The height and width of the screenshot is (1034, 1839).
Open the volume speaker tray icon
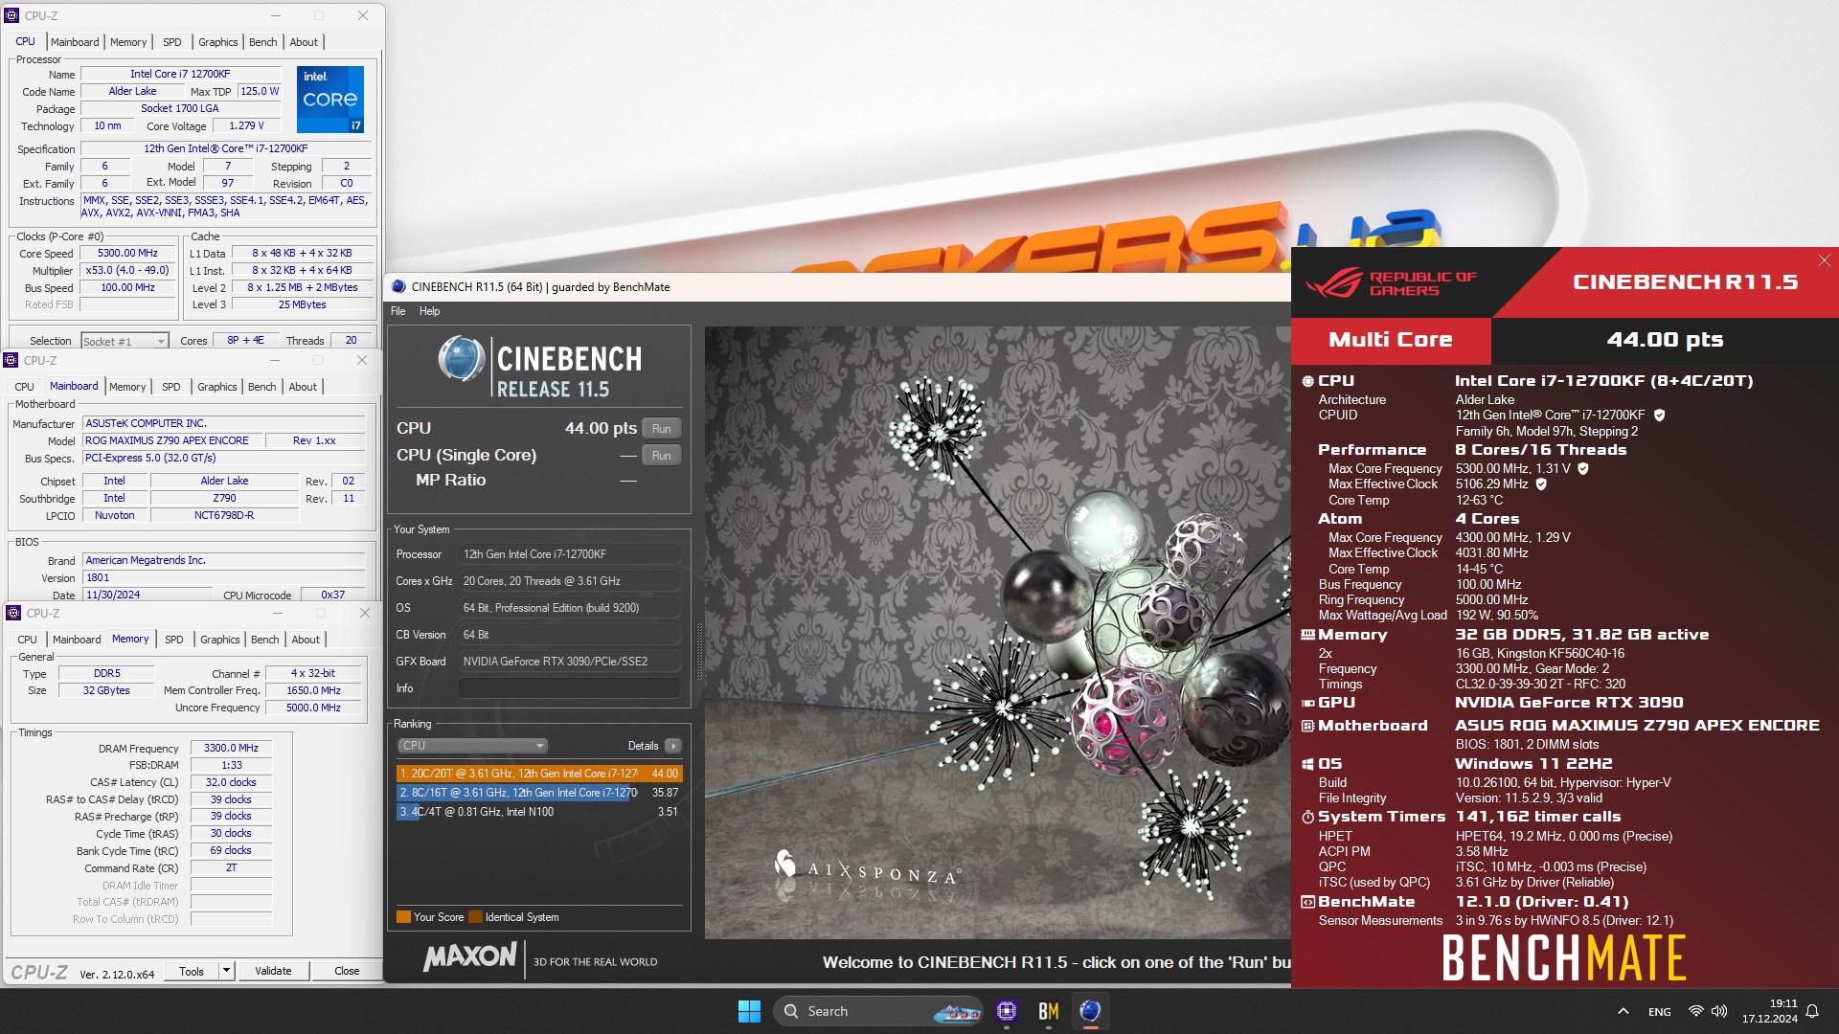(1719, 1011)
